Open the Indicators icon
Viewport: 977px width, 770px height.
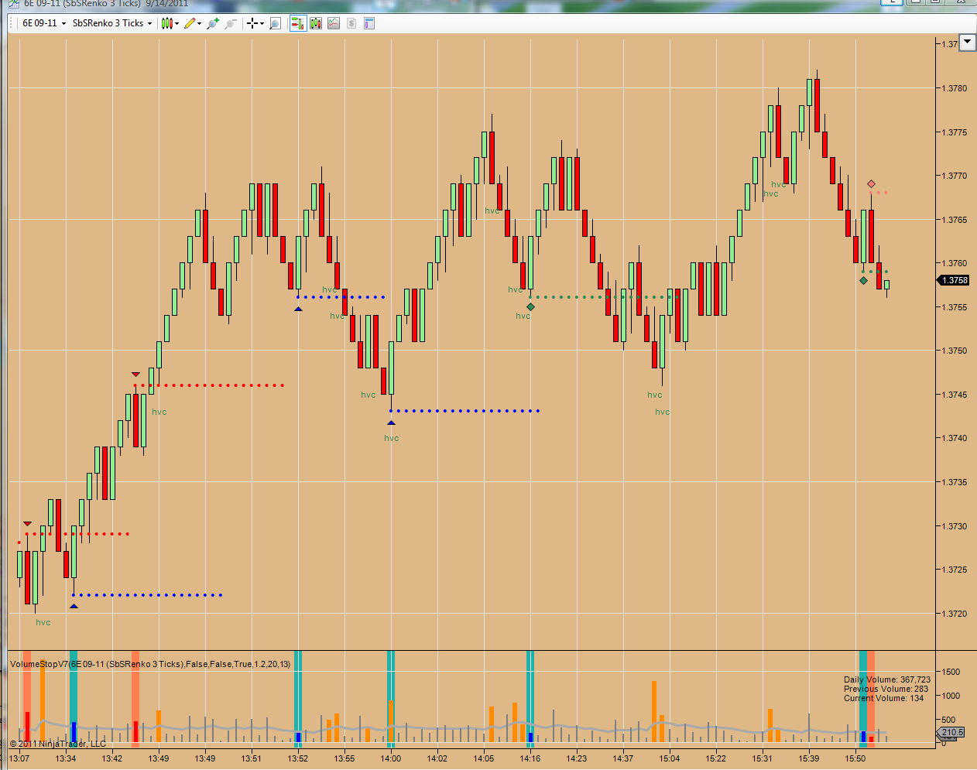(334, 23)
